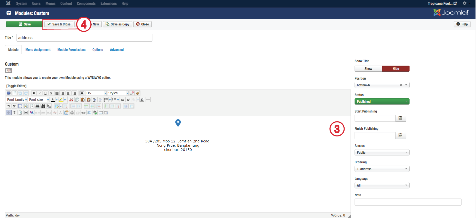The width and height of the screenshot is (476, 218).
Task: Open Find with the binoculars icon
Action: point(43,106)
